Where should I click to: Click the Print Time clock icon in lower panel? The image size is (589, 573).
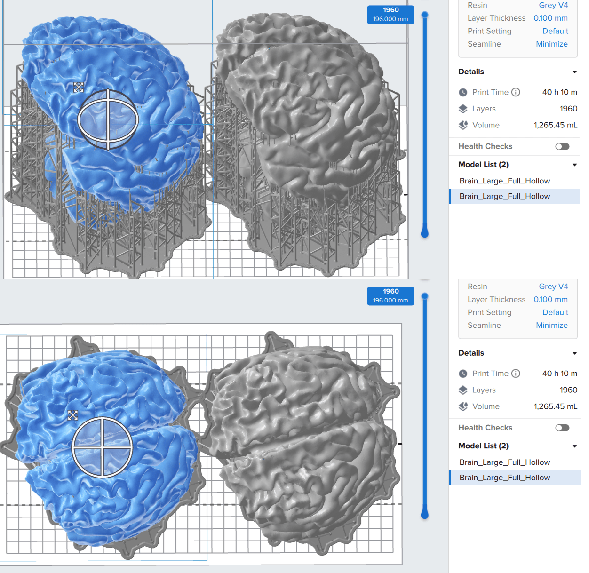coord(463,374)
